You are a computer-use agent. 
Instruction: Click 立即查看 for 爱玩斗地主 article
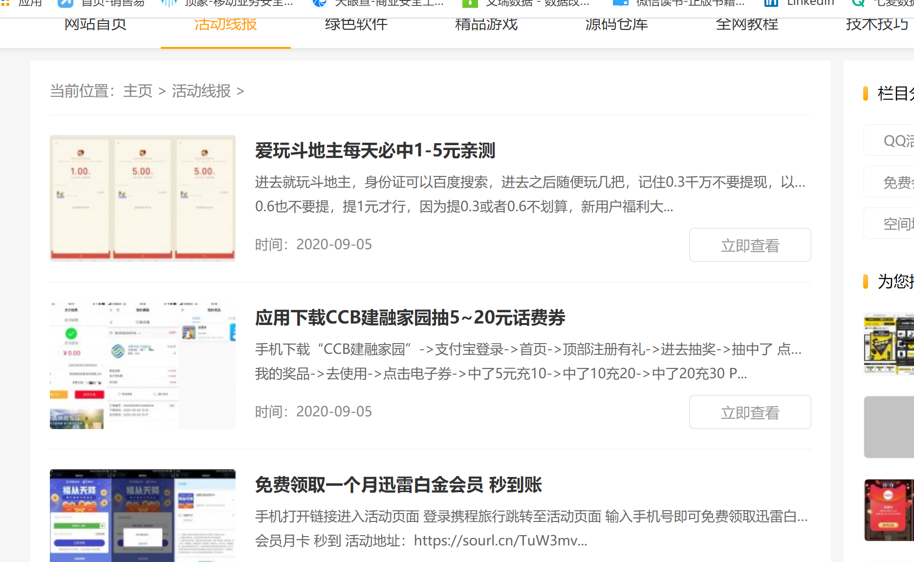750,245
